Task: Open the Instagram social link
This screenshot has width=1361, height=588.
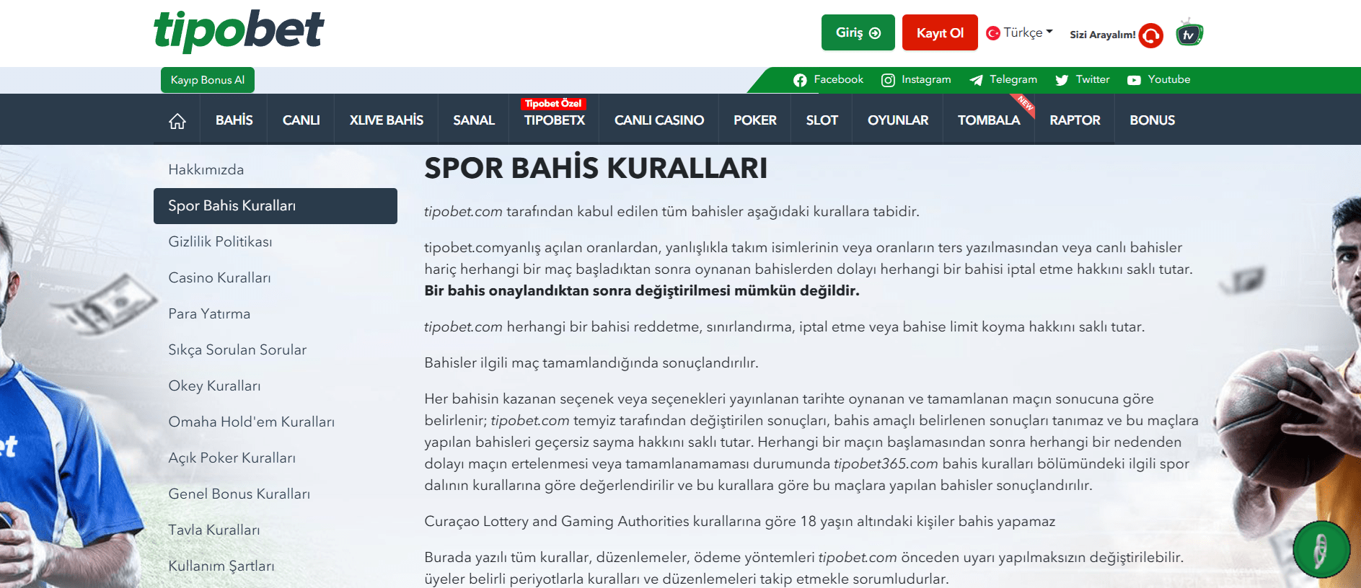Action: tap(916, 80)
